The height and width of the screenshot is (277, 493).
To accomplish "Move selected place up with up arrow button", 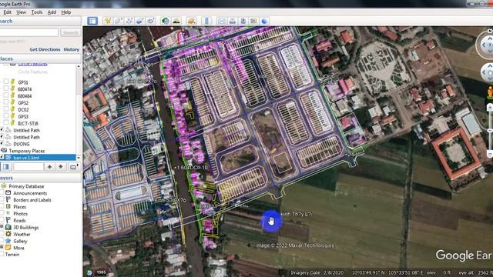I will pyautogui.click(x=49, y=167).
